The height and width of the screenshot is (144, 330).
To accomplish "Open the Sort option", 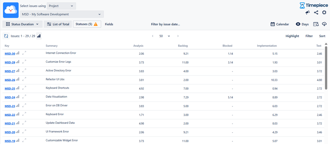I will (x=322, y=36).
